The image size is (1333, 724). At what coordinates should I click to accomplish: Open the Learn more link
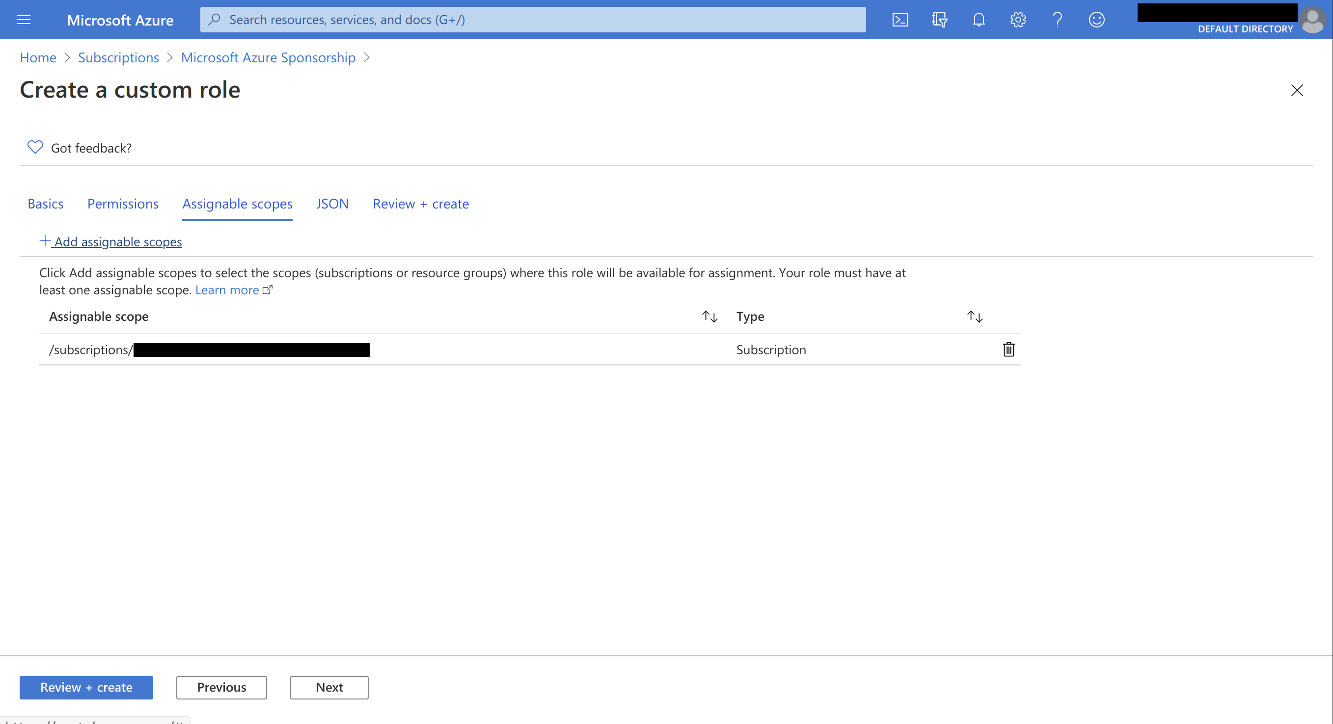coord(228,290)
